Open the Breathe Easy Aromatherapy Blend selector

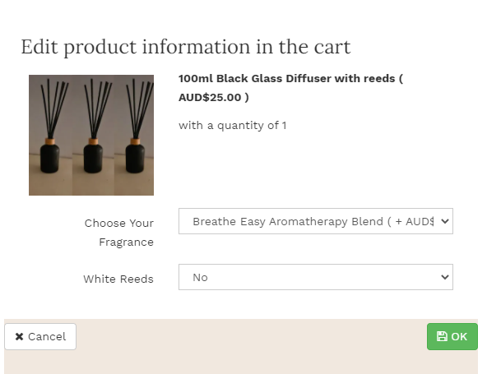click(x=316, y=221)
